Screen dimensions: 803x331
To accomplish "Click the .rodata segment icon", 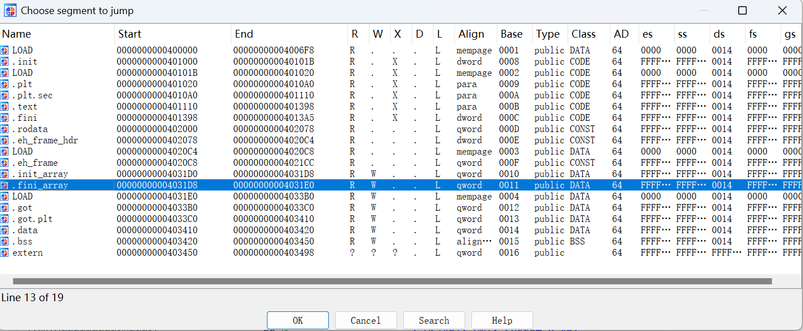I will click(5, 129).
